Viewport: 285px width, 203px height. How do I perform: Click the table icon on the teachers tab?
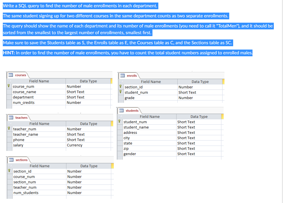10,118
